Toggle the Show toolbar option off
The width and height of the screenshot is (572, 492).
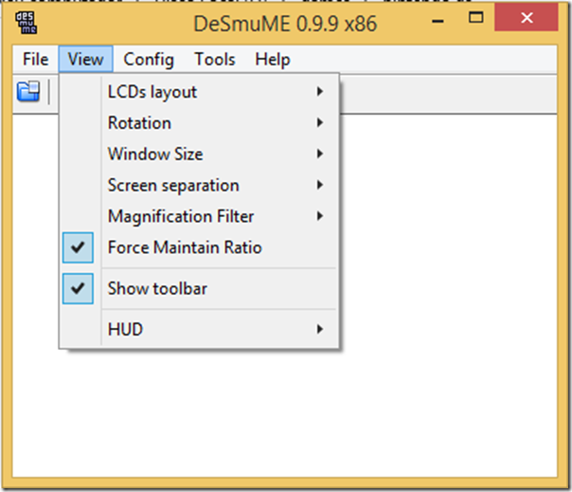click(199, 288)
